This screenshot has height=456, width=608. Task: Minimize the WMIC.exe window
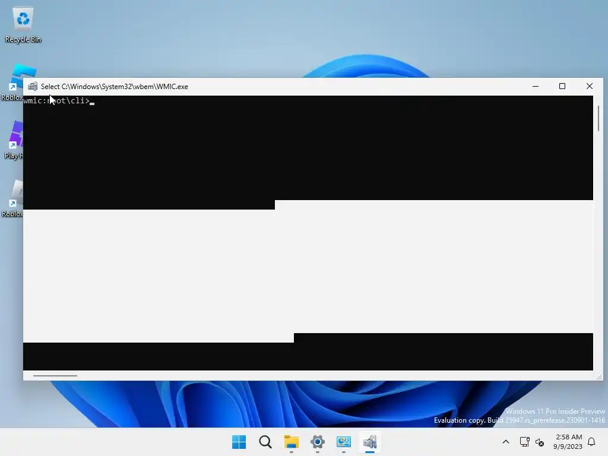point(536,87)
